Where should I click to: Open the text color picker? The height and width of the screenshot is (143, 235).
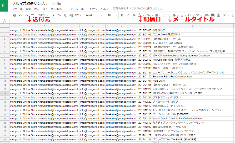pos(140,15)
